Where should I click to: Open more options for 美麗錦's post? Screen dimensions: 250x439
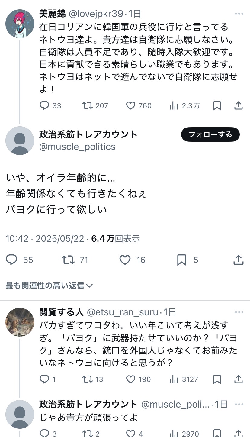point(239,14)
